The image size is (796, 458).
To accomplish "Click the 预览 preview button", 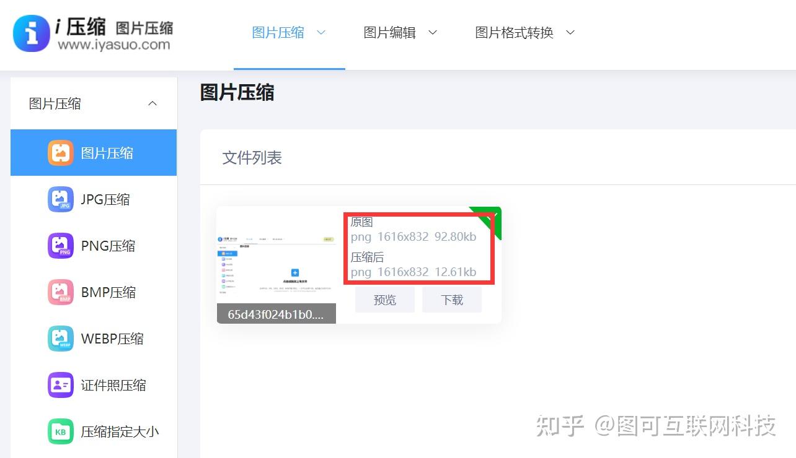I will coord(384,299).
